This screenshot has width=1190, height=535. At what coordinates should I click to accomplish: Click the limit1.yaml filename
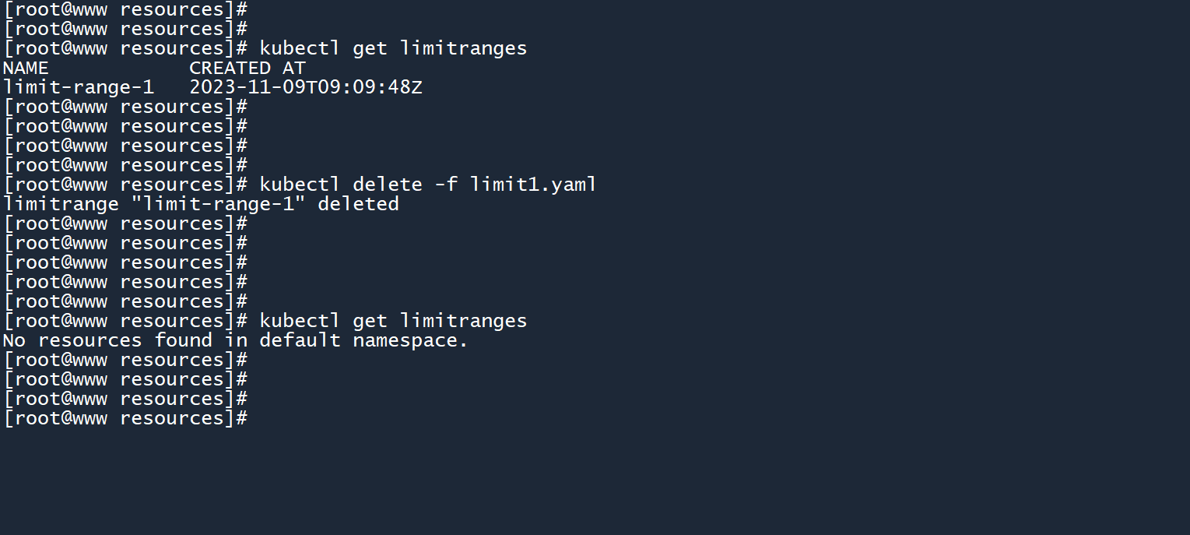click(x=533, y=185)
